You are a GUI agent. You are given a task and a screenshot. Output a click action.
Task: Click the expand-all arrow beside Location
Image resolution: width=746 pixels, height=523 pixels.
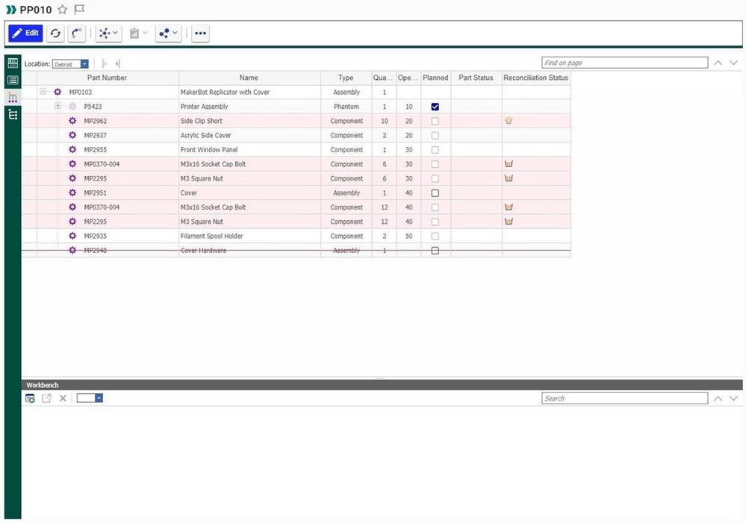(x=105, y=63)
